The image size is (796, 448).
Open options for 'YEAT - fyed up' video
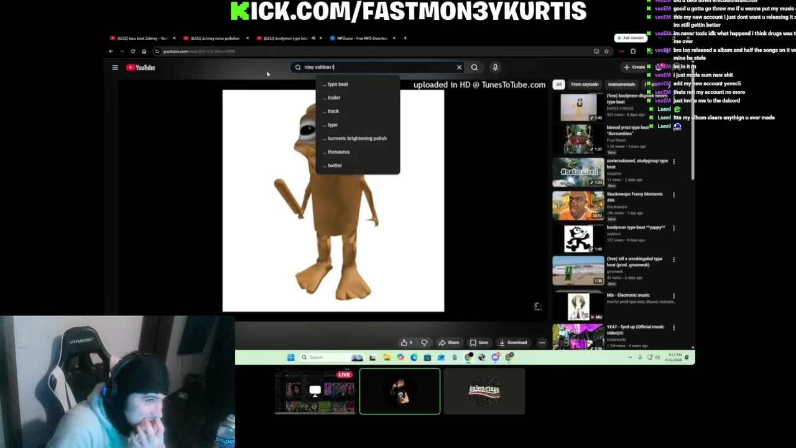coord(673,327)
